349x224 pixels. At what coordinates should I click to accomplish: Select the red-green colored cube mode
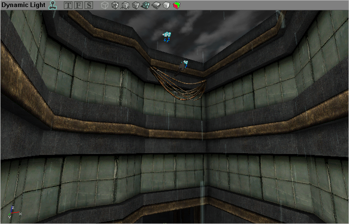point(177,5)
